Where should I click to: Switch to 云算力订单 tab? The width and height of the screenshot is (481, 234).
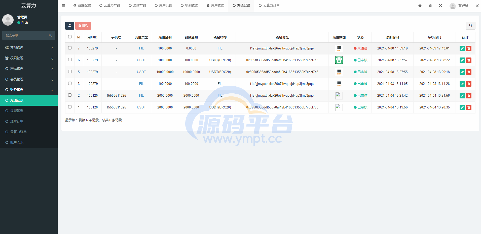point(269,6)
